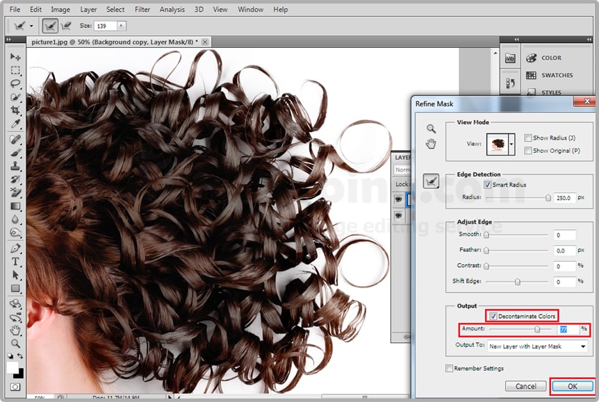This screenshot has height=402, width=599.
Task: Open the brush Size dropdown arrow
Action: coord(122,26)
